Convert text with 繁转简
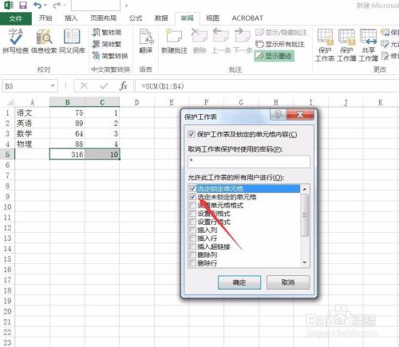Image resolution: width=399 pixels, height=347 pixels. [x=107, y=32]
